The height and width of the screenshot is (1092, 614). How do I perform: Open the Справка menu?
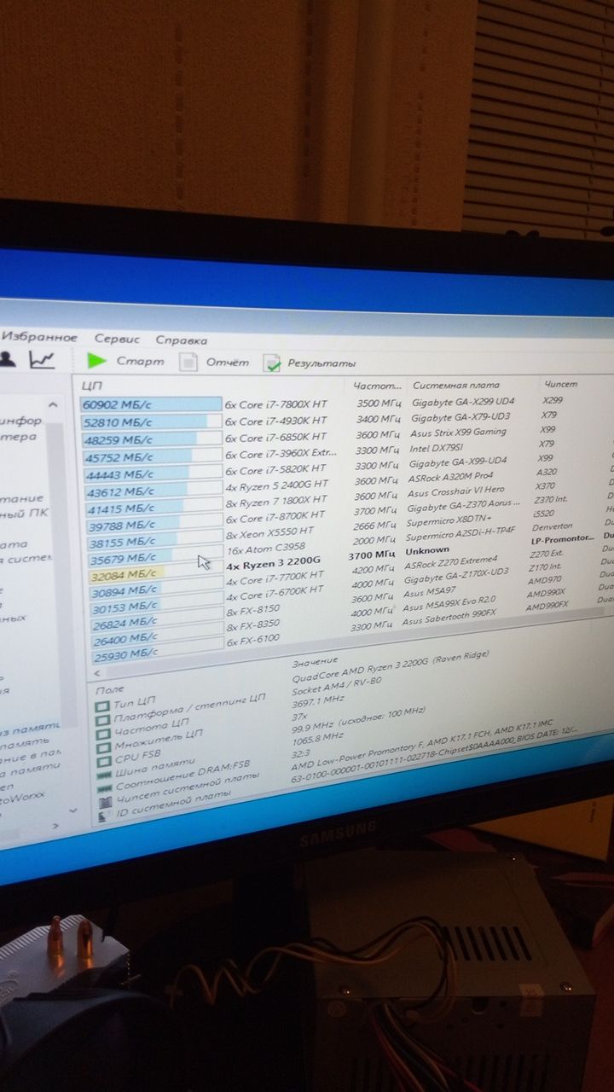[x=181, y=340]
